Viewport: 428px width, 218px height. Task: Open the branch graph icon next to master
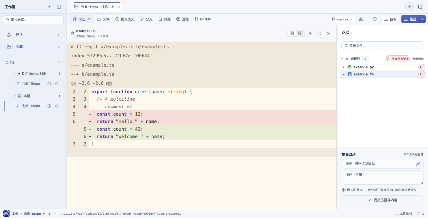361,19
